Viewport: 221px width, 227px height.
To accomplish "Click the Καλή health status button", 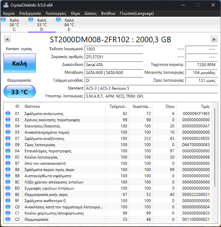I will point(20,63).
